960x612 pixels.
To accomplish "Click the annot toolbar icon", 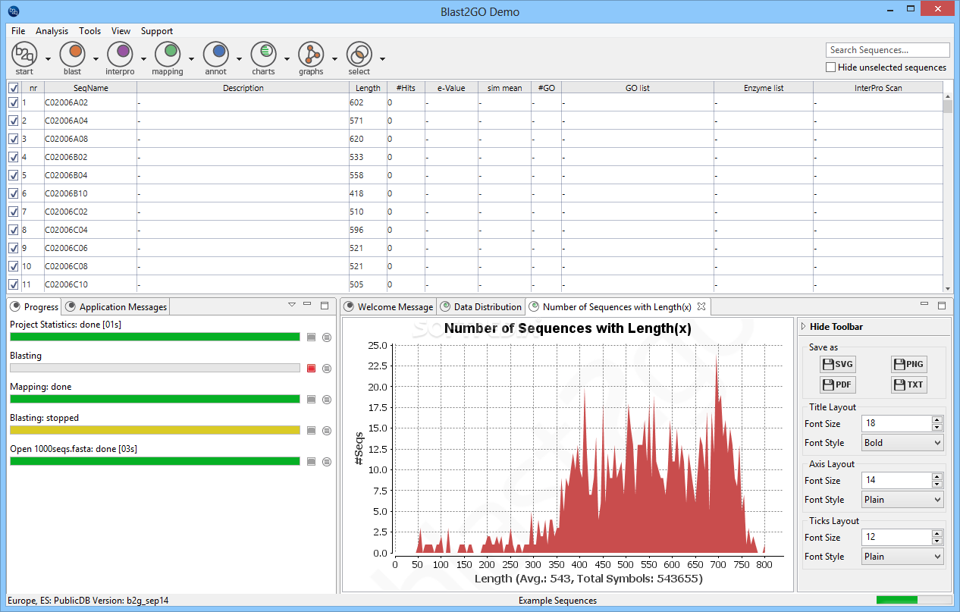I will pos(215,54).
